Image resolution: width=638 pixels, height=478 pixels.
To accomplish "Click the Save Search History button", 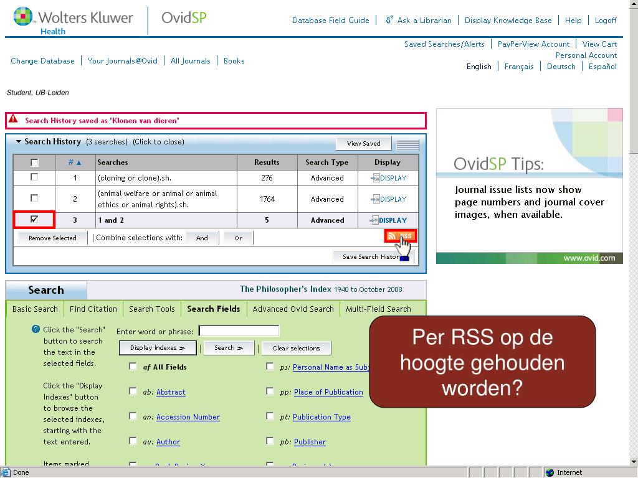I will pos(373,257).
